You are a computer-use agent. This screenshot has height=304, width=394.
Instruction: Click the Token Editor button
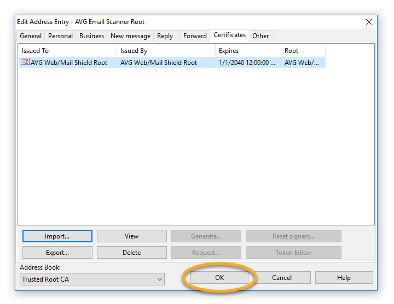click(x=293, y=252)
